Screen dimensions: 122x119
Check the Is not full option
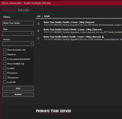pos(5,82)
